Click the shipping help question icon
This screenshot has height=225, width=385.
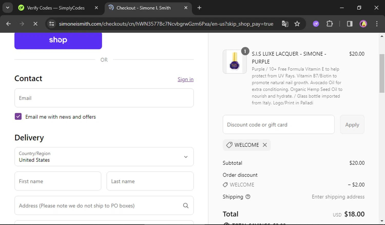click(x=248, y=197)
